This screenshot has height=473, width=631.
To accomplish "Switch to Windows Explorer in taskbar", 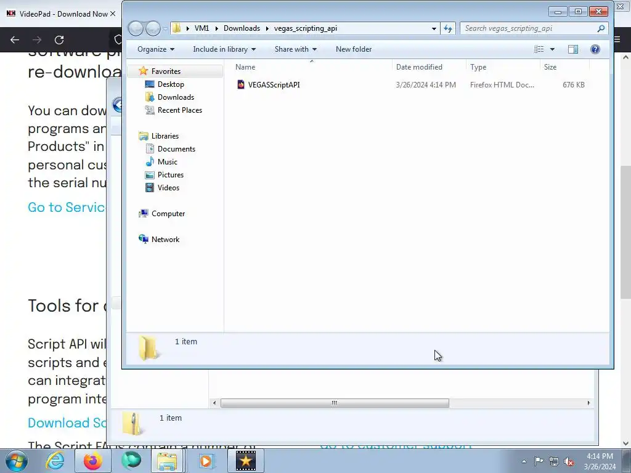I will click(168, 461).
